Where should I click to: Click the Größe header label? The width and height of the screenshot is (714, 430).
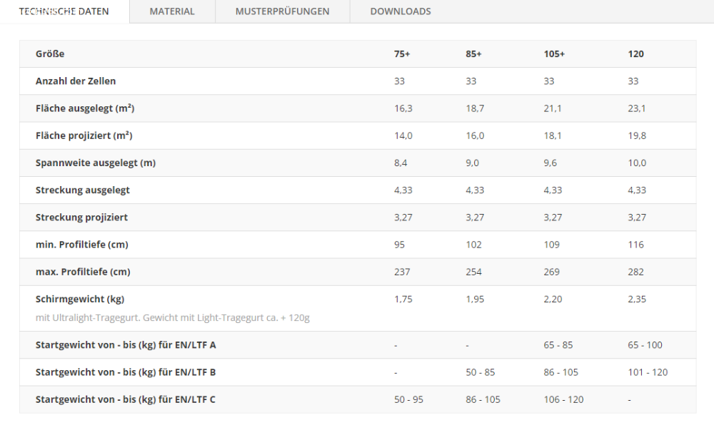[50, 54]
